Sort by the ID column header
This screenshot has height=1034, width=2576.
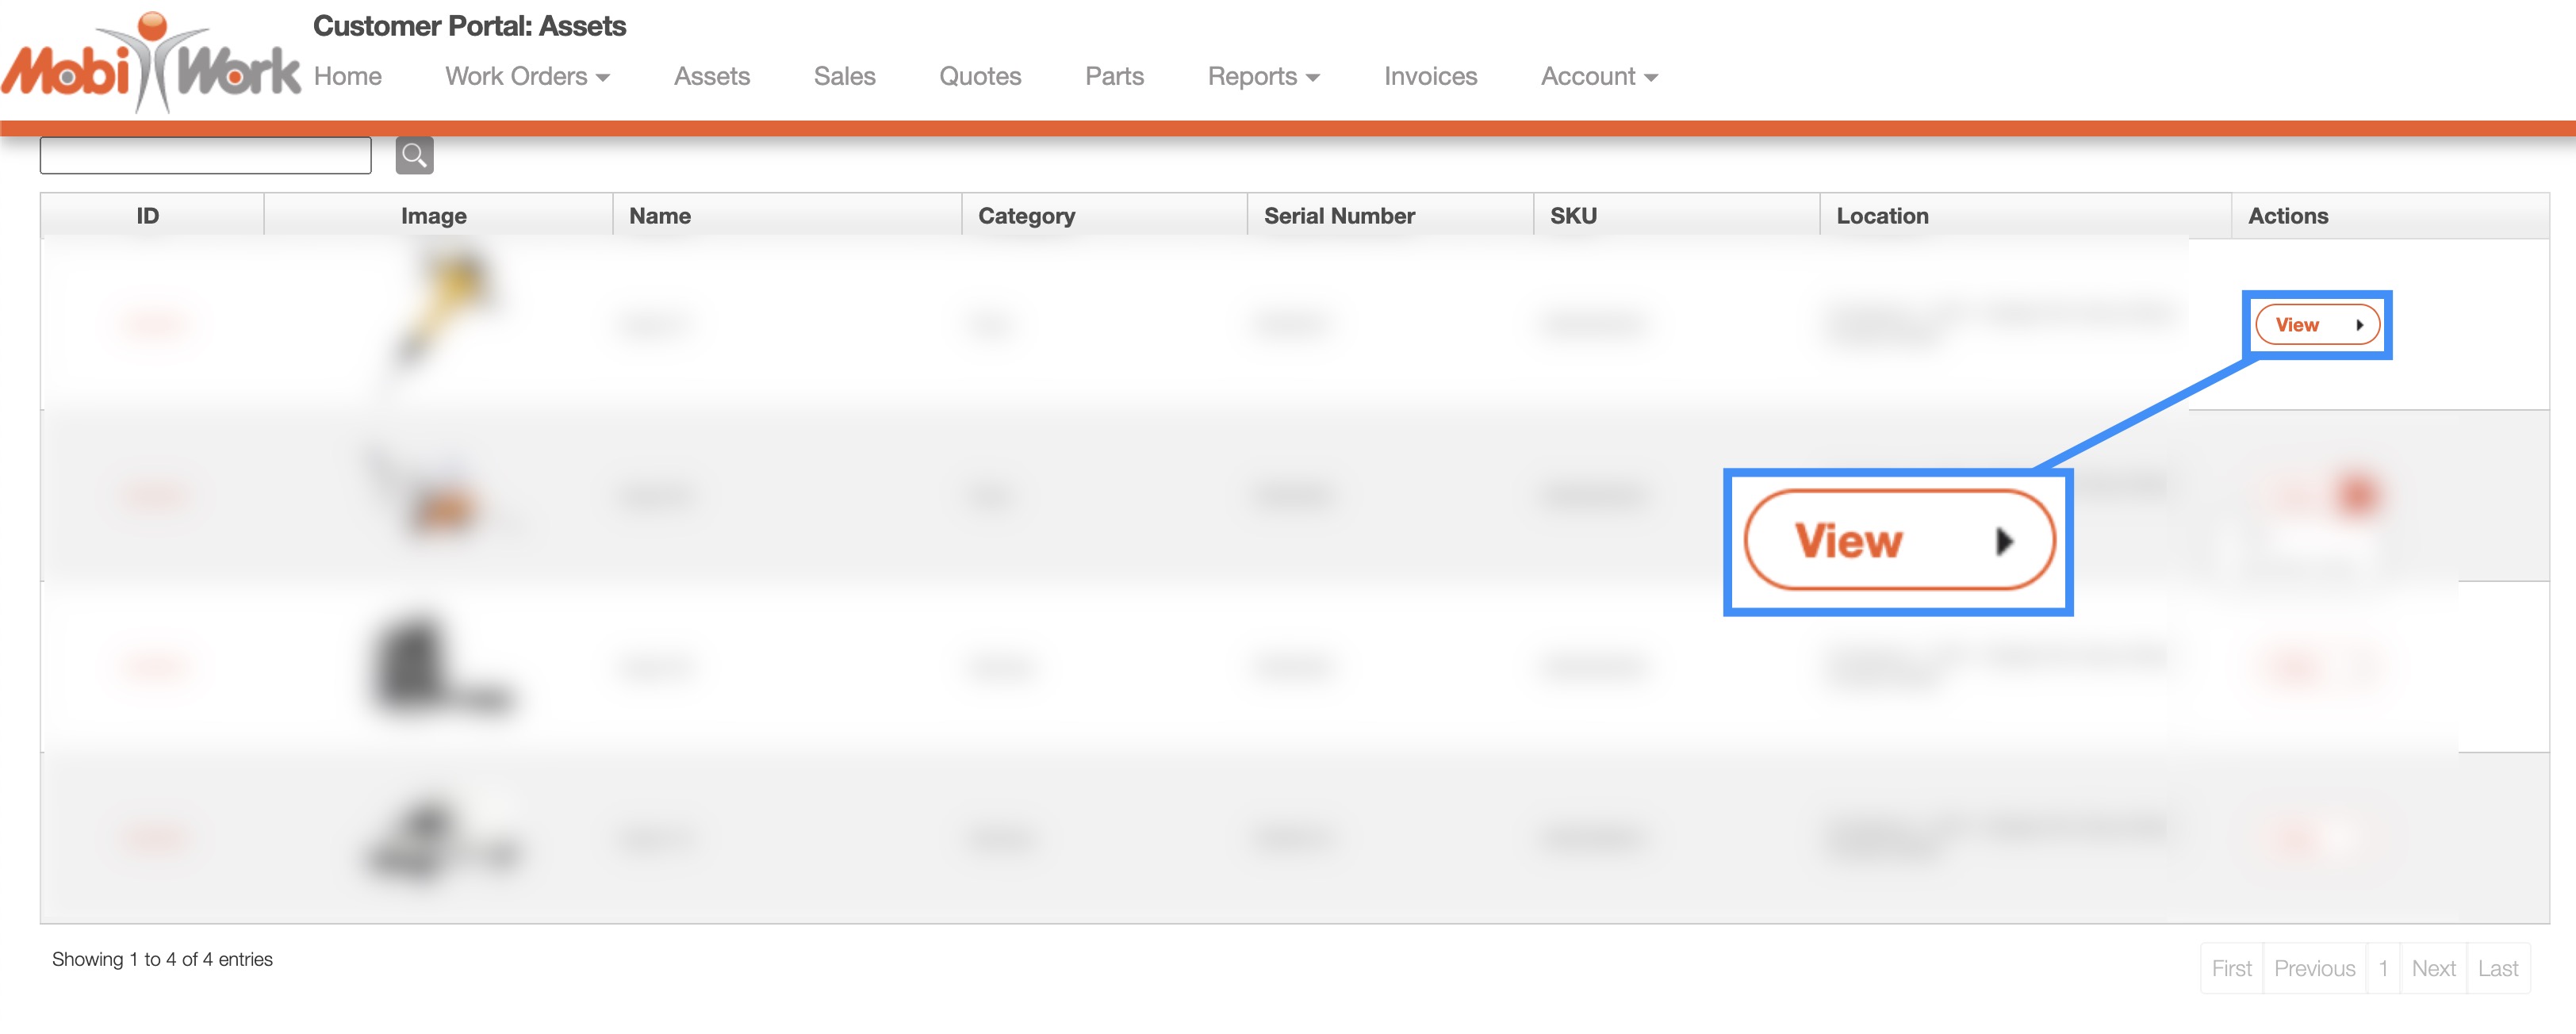coord(148,216)
